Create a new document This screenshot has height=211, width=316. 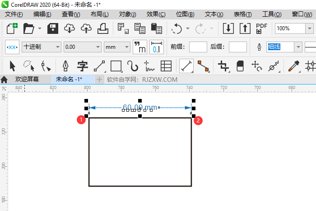12,28
